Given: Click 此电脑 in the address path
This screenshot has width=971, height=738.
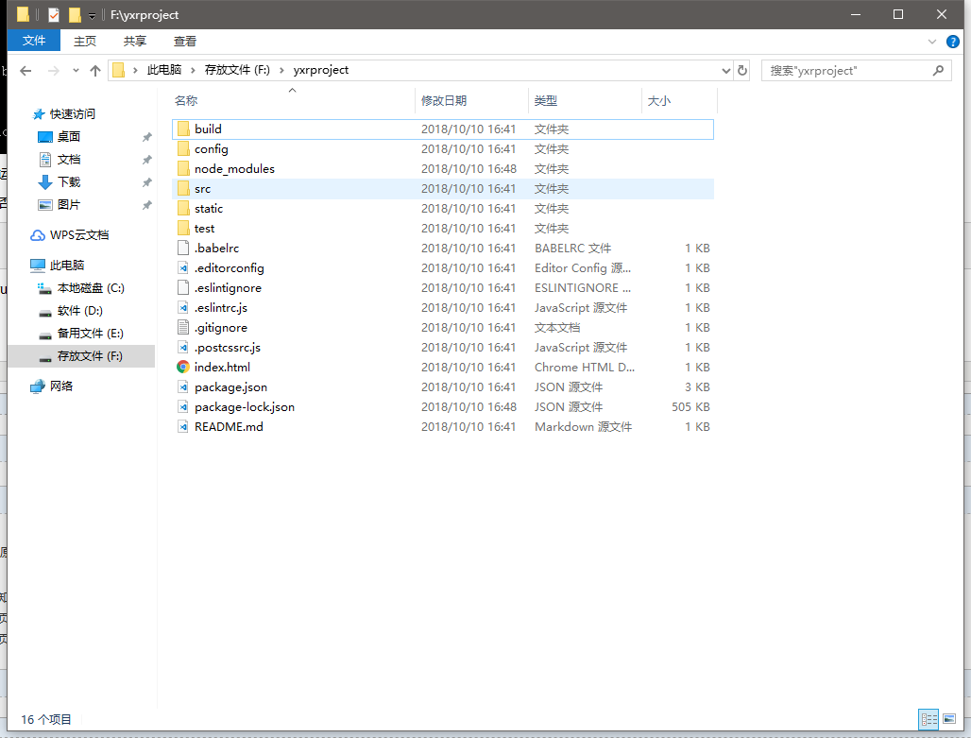Looking at the screenshot, I should [164, 70].
